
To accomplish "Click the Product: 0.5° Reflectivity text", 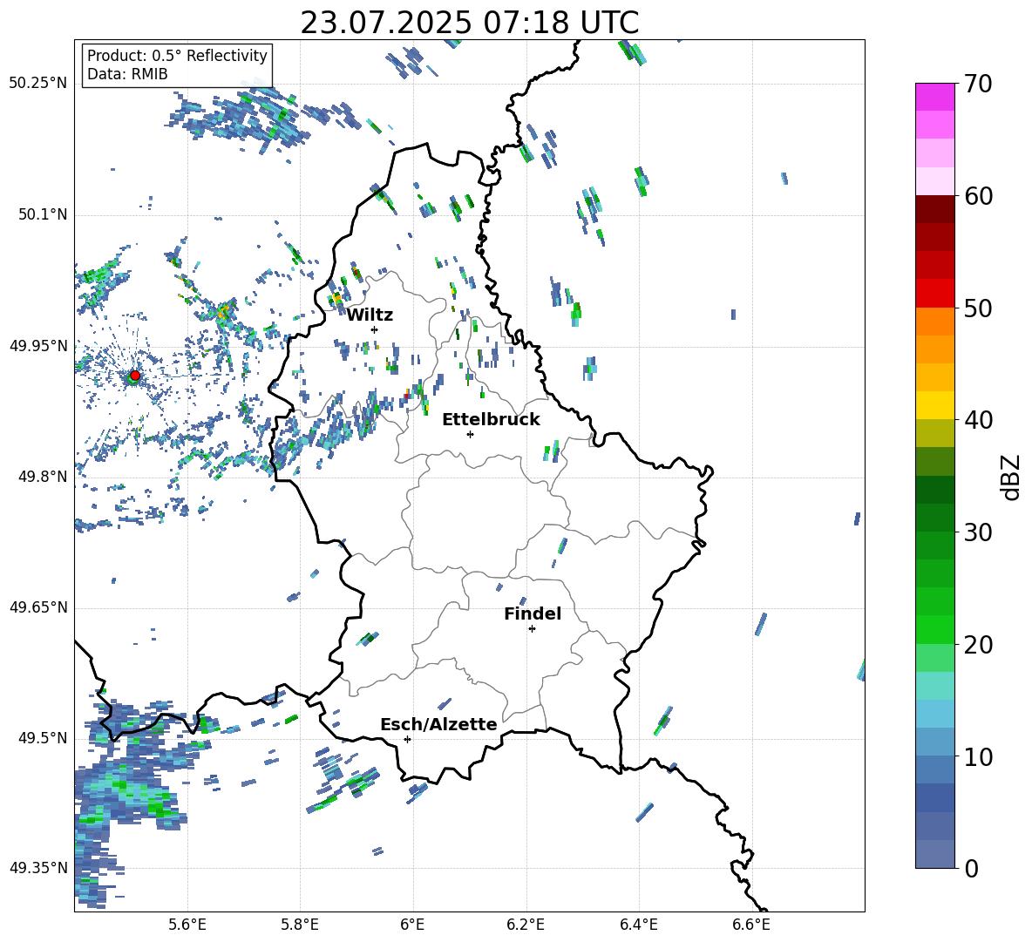I will point(177,55).
